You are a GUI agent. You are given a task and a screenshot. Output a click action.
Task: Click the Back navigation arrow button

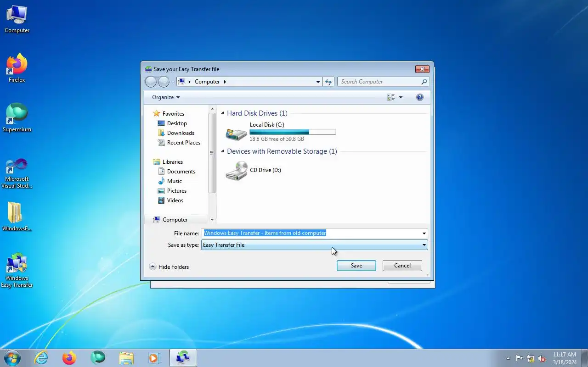(151, 82)
